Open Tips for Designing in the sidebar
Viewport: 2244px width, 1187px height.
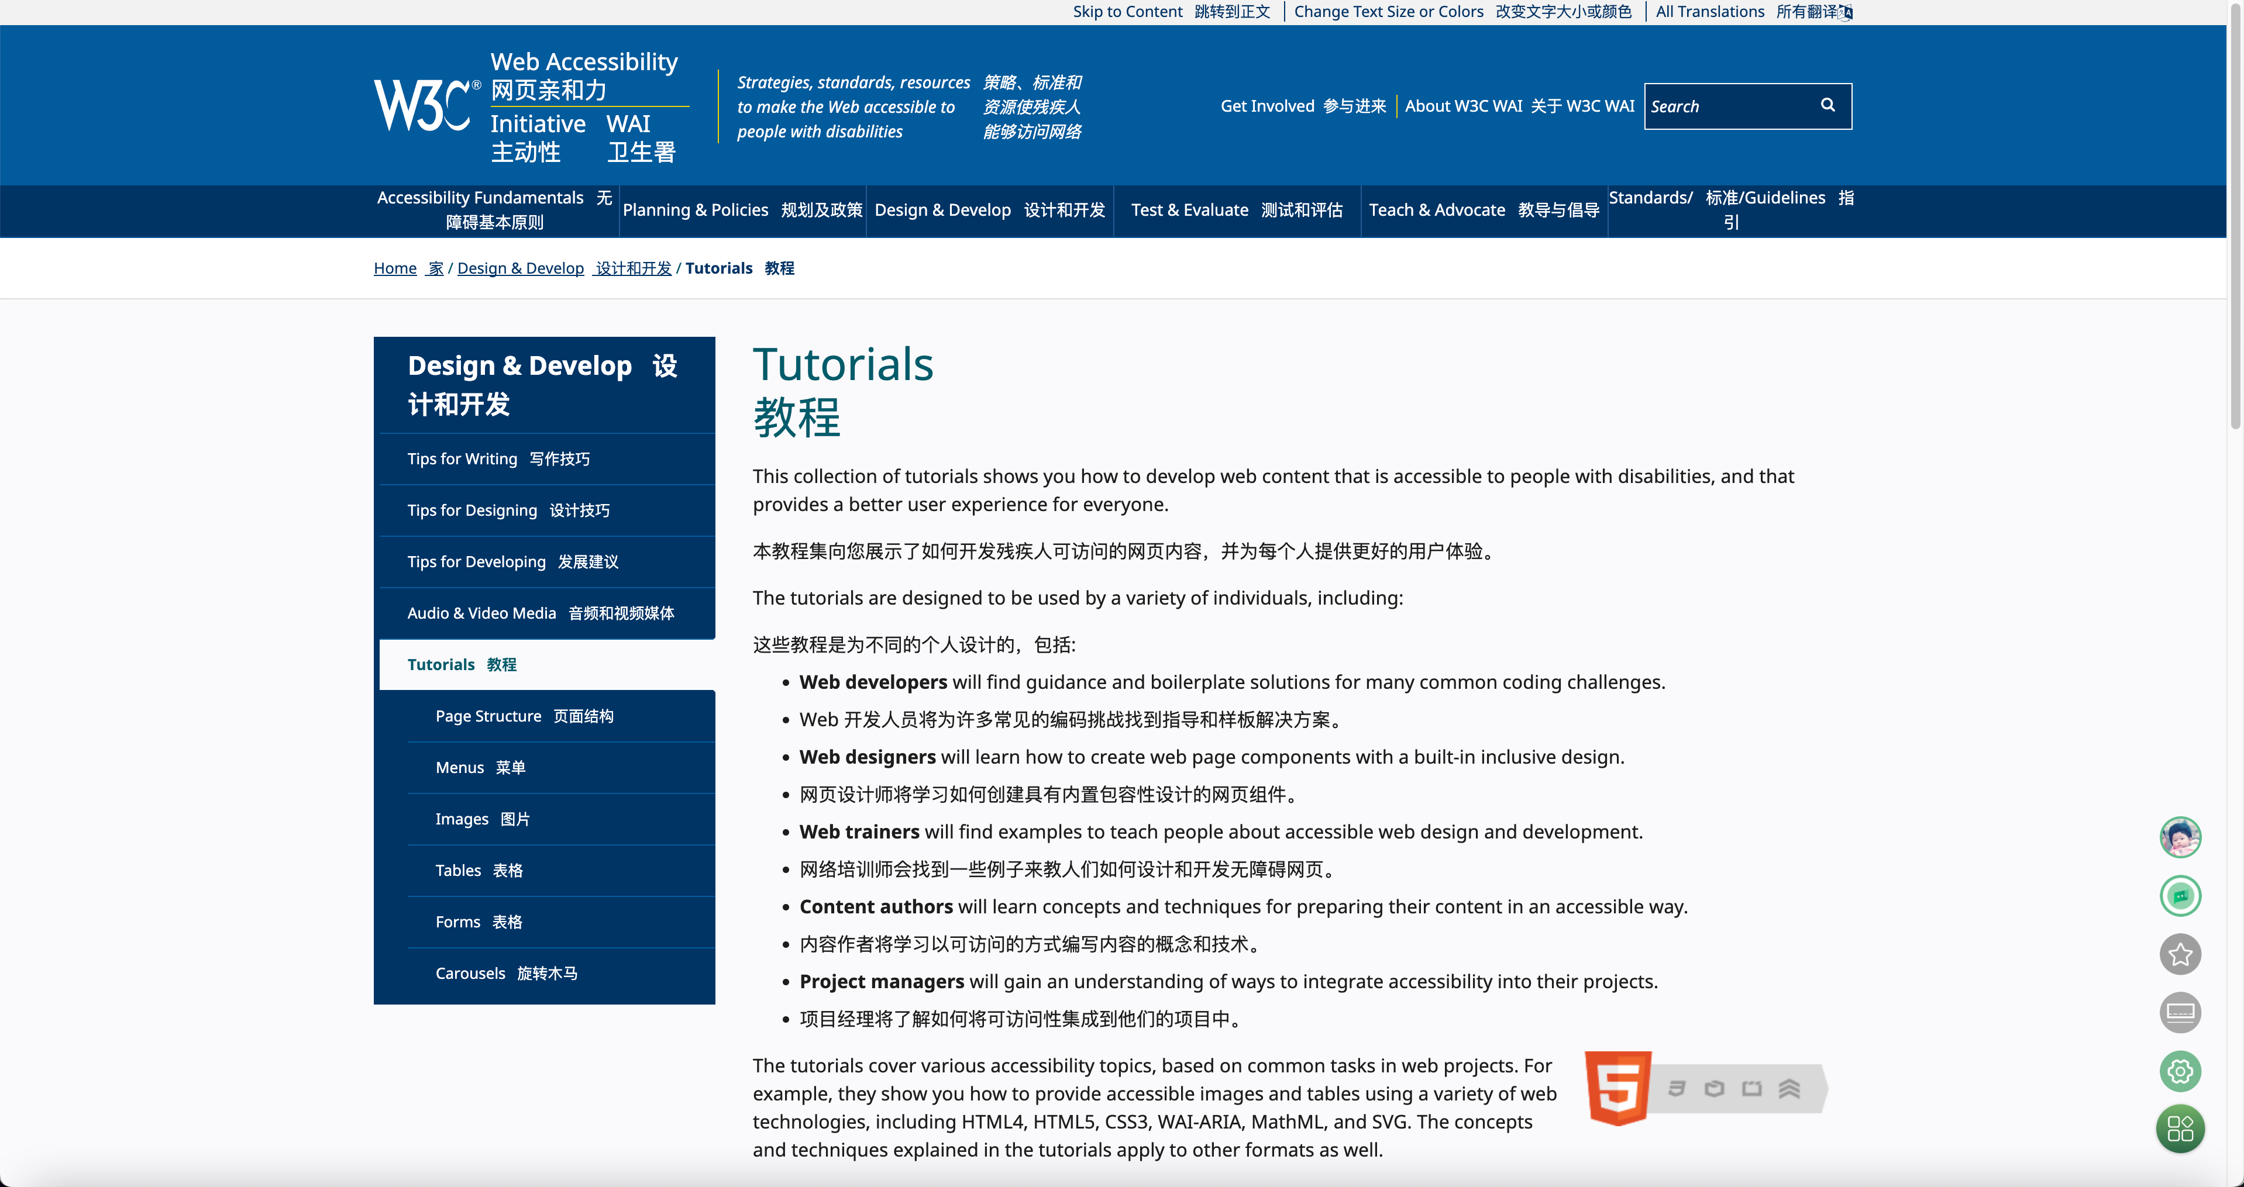point(547,510)
